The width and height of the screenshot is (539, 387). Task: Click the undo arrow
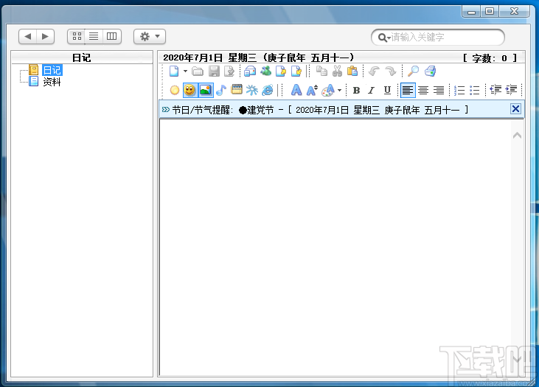374,72
